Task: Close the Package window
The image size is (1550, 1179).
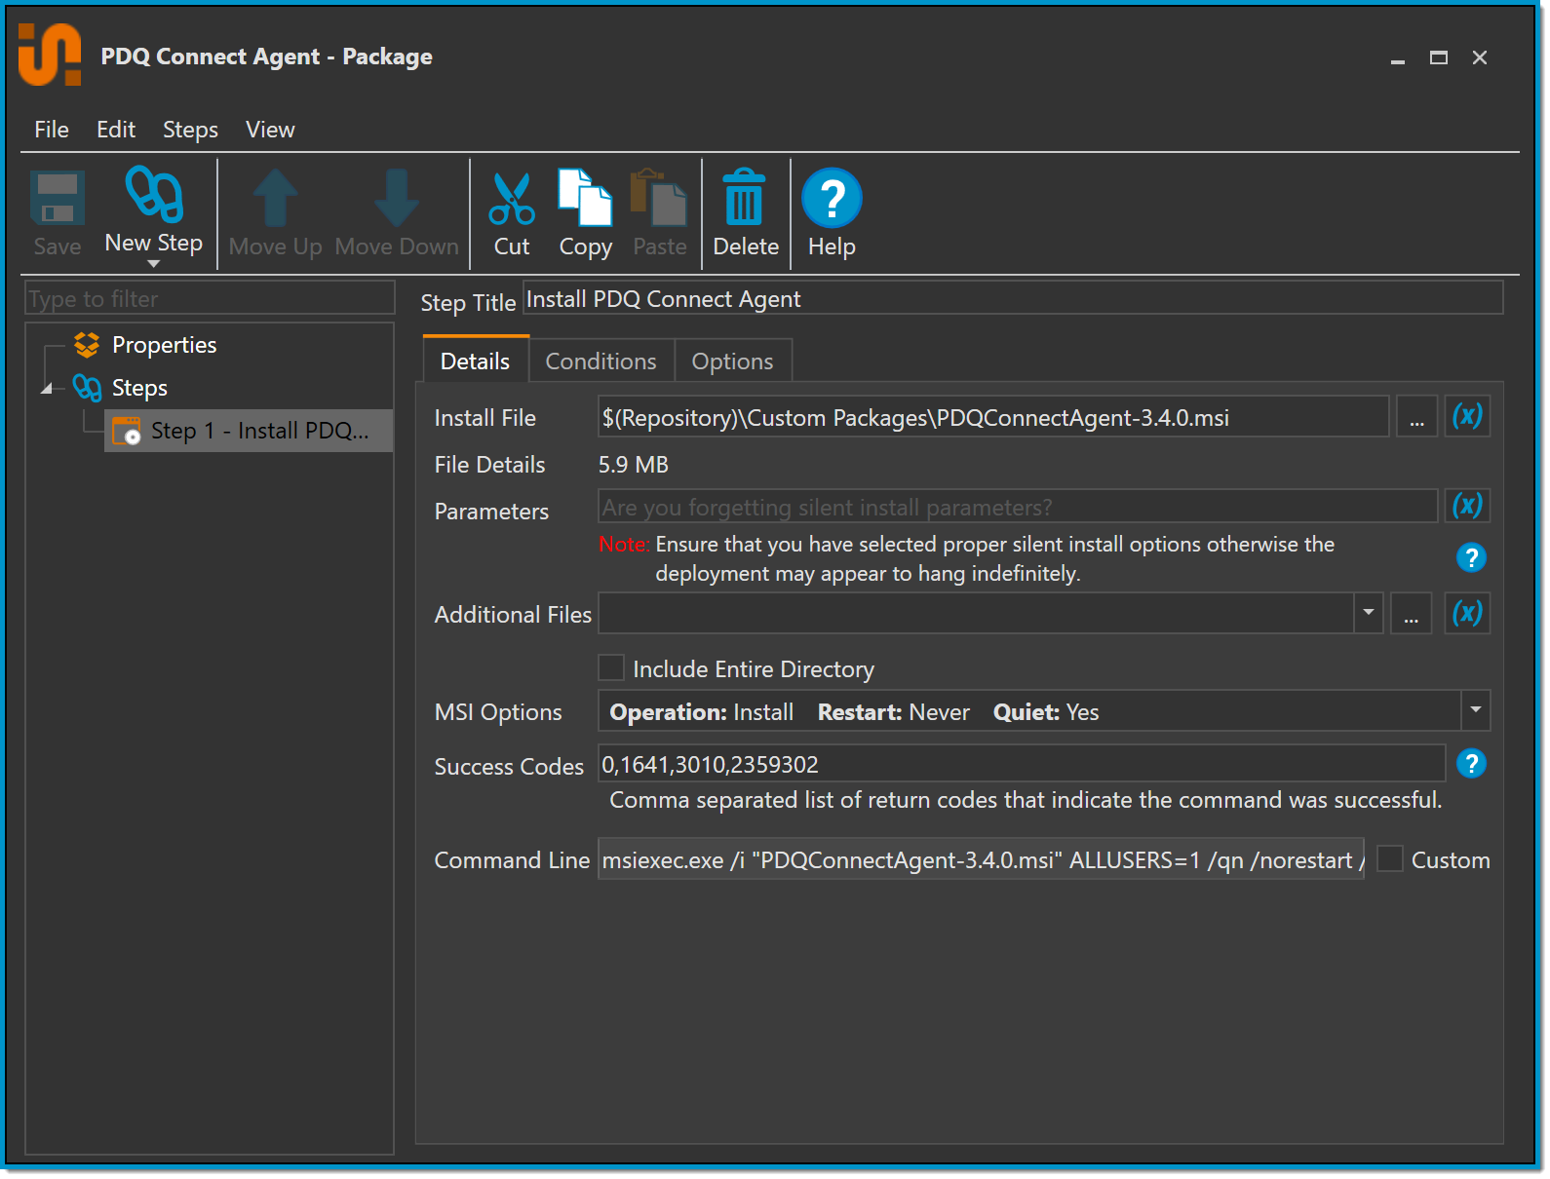Action: [x=1480, y=58]
